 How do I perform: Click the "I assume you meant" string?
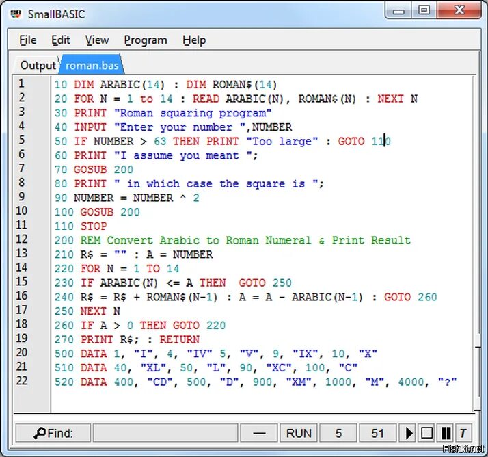pyautogui.click(x=182, y=155)
